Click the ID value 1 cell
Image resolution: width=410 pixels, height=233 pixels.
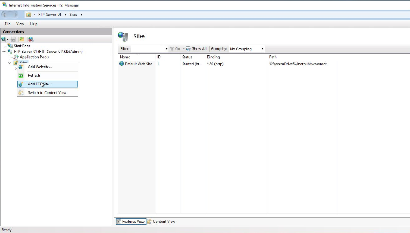tap(158, 64)
